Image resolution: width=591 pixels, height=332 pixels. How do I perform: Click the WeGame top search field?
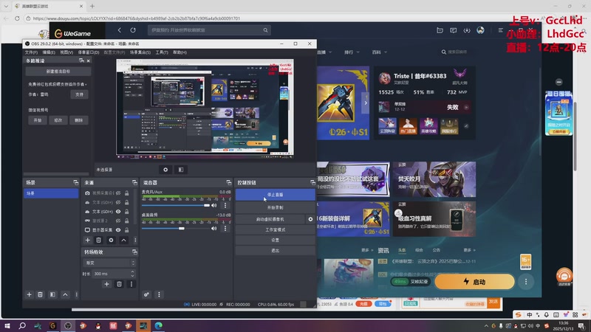pyautogui.click(x=208, y=30)
